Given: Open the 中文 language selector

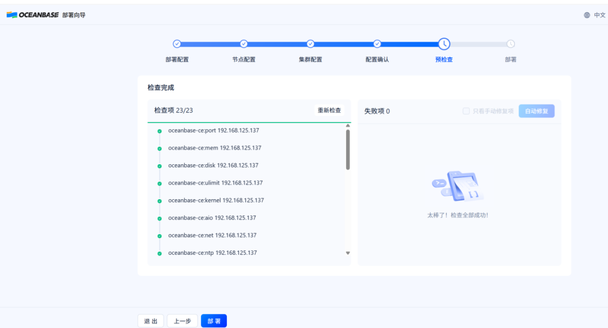Looking at the screenshot, I should (598, 15).
